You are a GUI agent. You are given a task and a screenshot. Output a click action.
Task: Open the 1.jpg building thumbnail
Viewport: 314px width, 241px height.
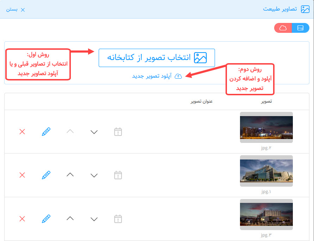pos(266,171)
